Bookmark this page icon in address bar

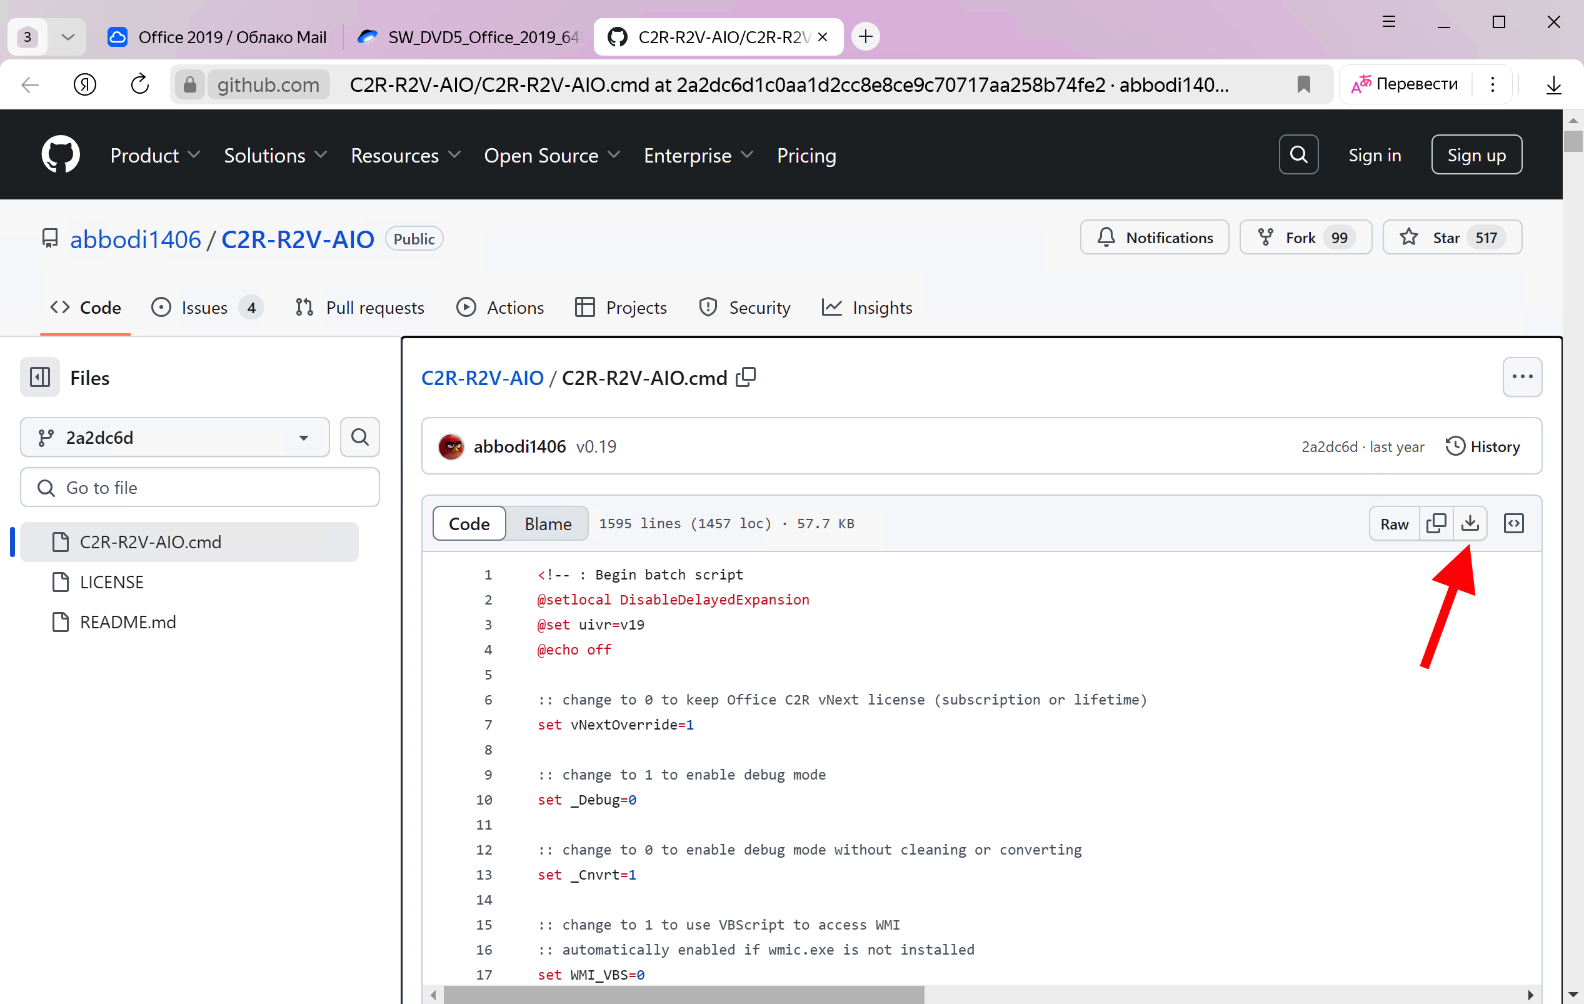click(x=1303, y=84)
